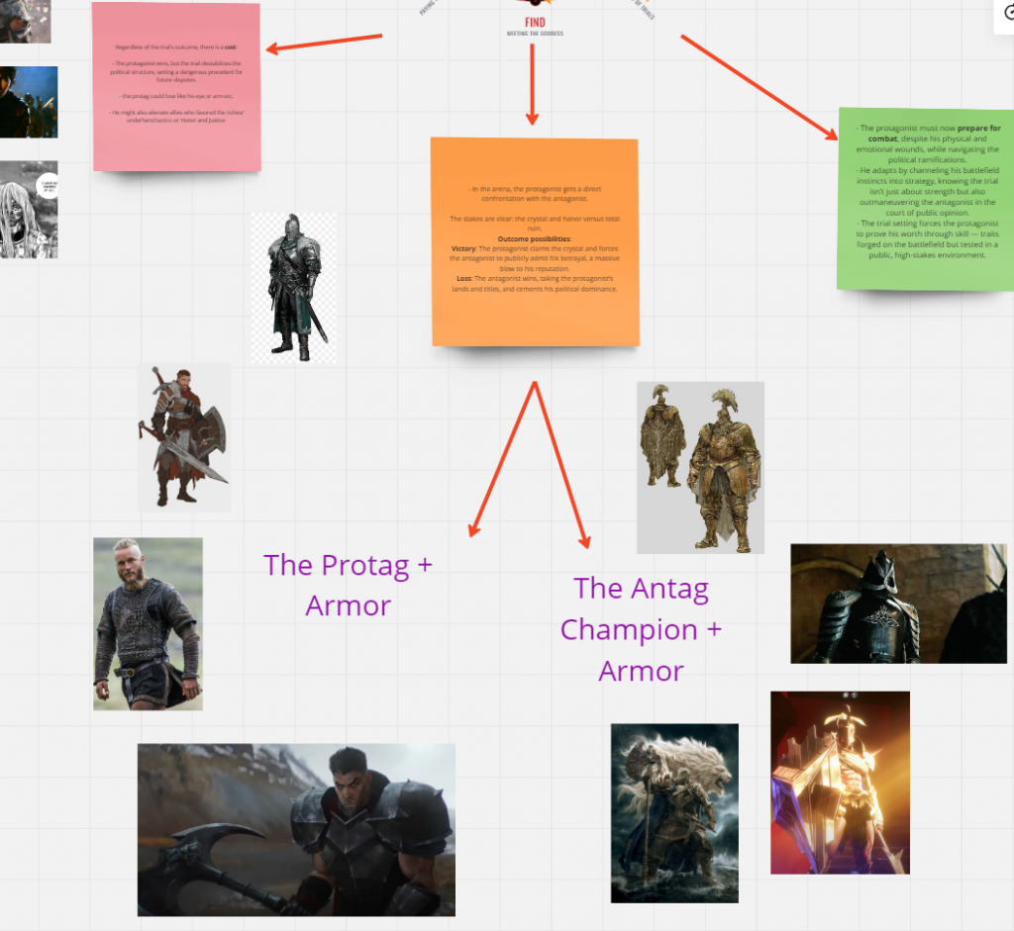Select the dark armored knight image with sword
The image size is (1014, 931).
293,288
